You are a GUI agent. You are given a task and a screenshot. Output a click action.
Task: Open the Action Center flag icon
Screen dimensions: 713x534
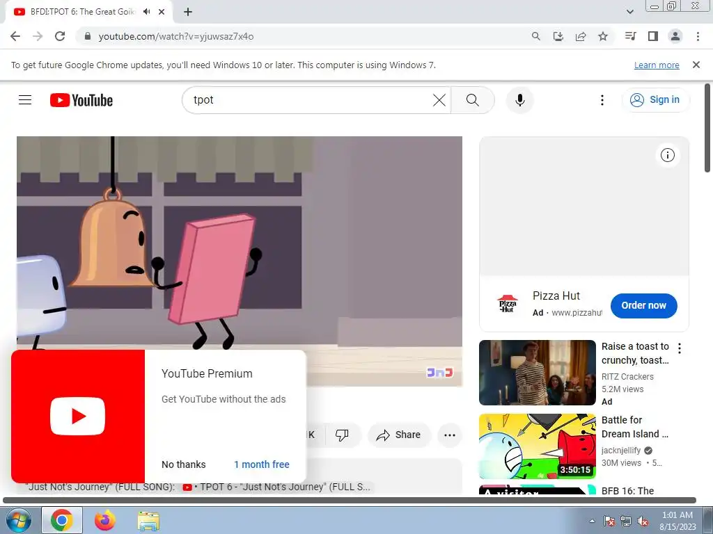pyautogui.click(x=609, y=521)
